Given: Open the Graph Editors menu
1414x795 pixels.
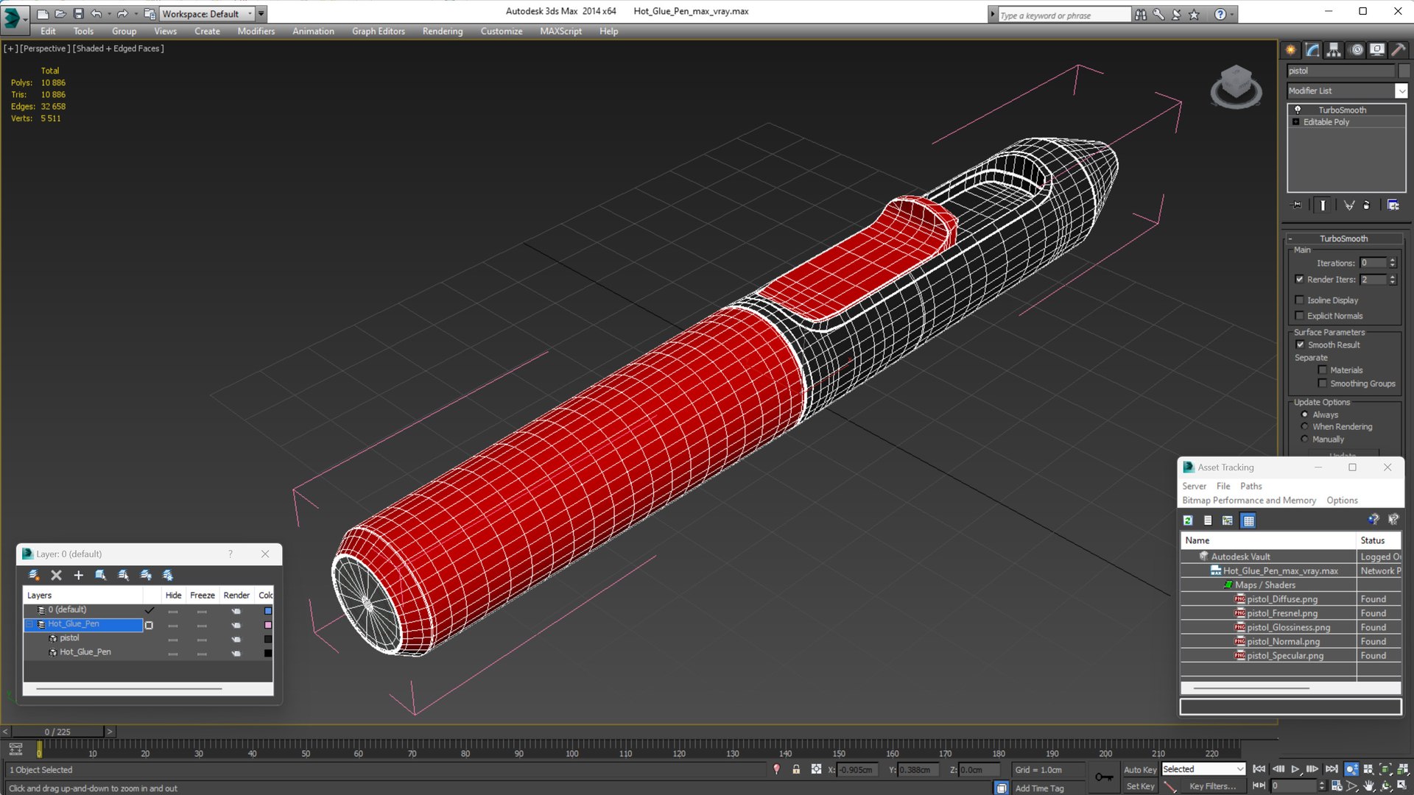Looking at the screenshot, I should (x=379, y=31).
